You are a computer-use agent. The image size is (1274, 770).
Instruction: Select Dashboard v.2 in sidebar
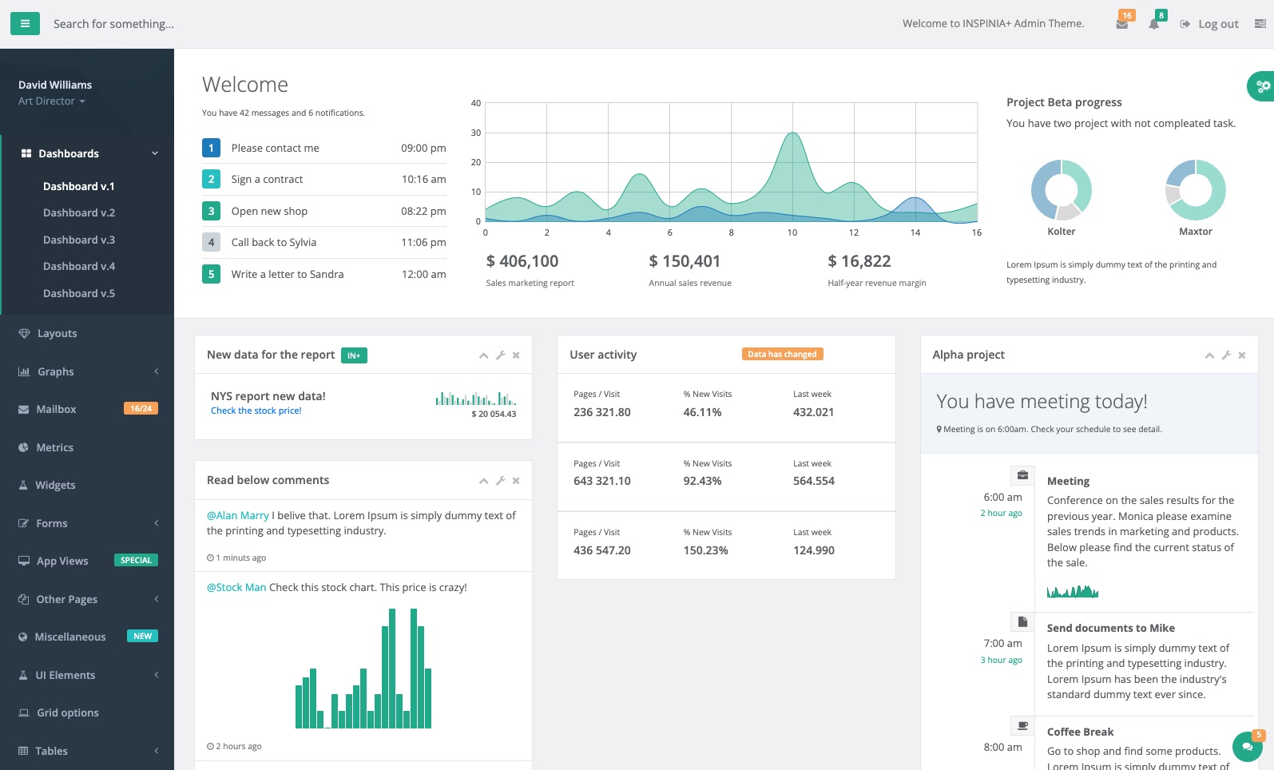point(79,212)
